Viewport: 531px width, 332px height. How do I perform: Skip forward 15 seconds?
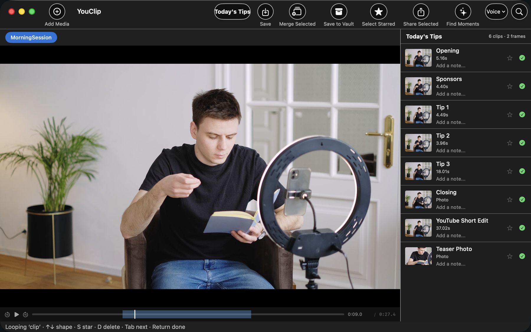[x=26, y=315]
